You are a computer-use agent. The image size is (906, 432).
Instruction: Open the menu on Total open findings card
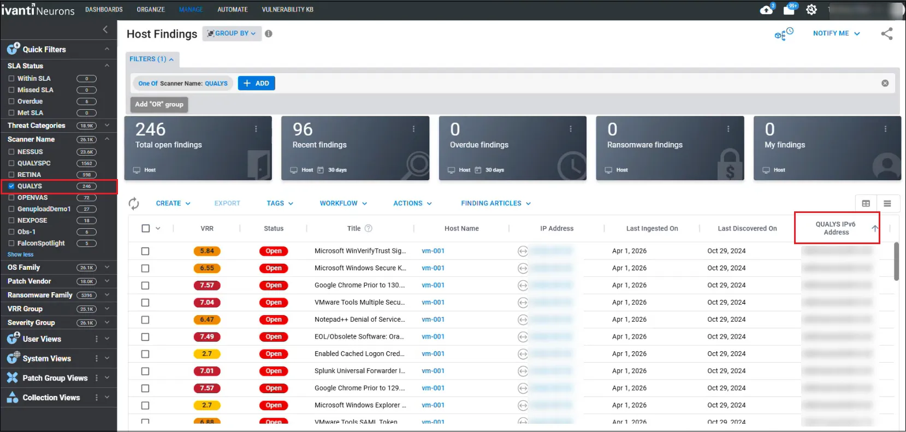[x=256, y=129]
